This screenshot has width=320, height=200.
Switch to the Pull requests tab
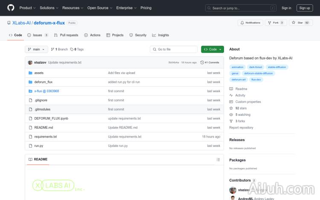coord(66,35)
